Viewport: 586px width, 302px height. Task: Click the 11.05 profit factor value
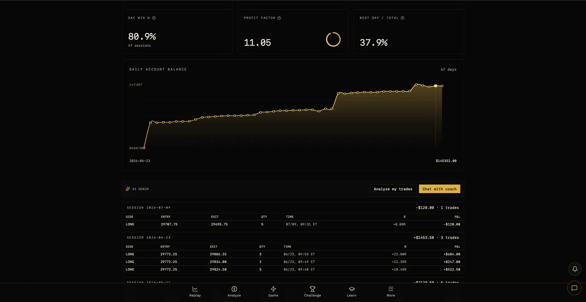click(257, 43)
